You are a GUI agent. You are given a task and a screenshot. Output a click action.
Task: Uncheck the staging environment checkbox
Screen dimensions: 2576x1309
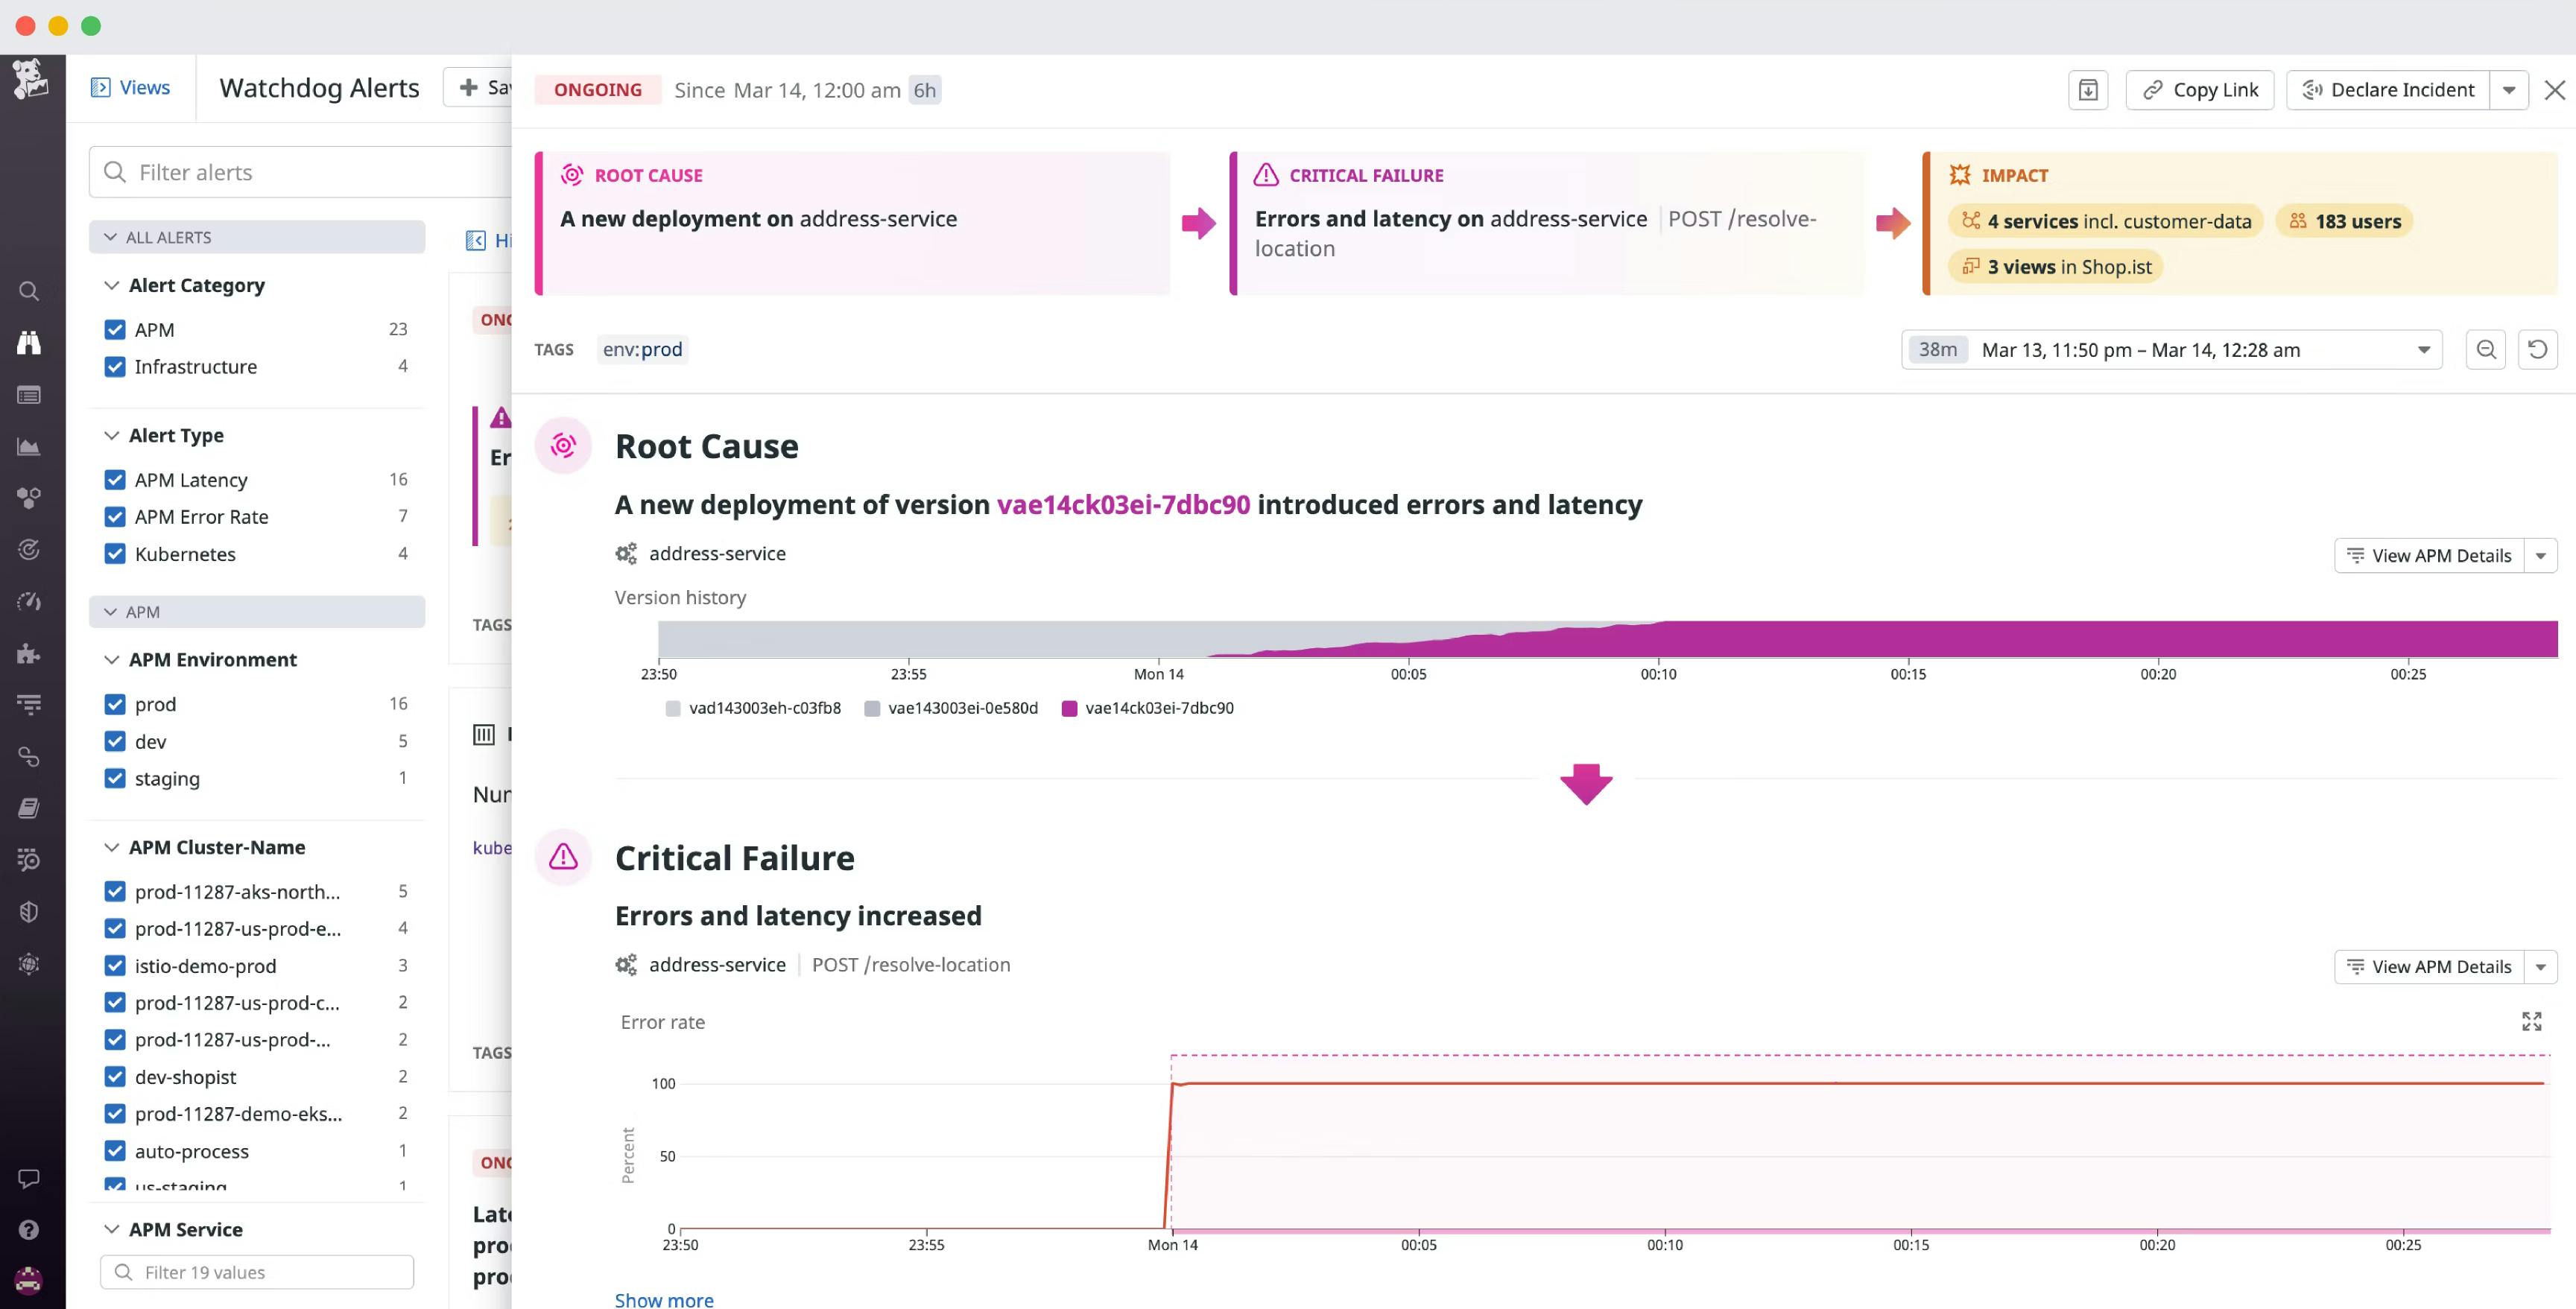[x=115, y=778]
